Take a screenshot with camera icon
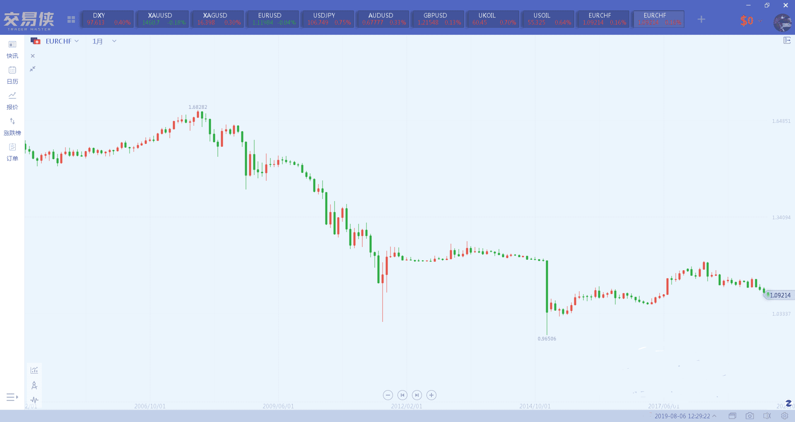This screenshot has height=422, width=795. (x=749, y=416)
